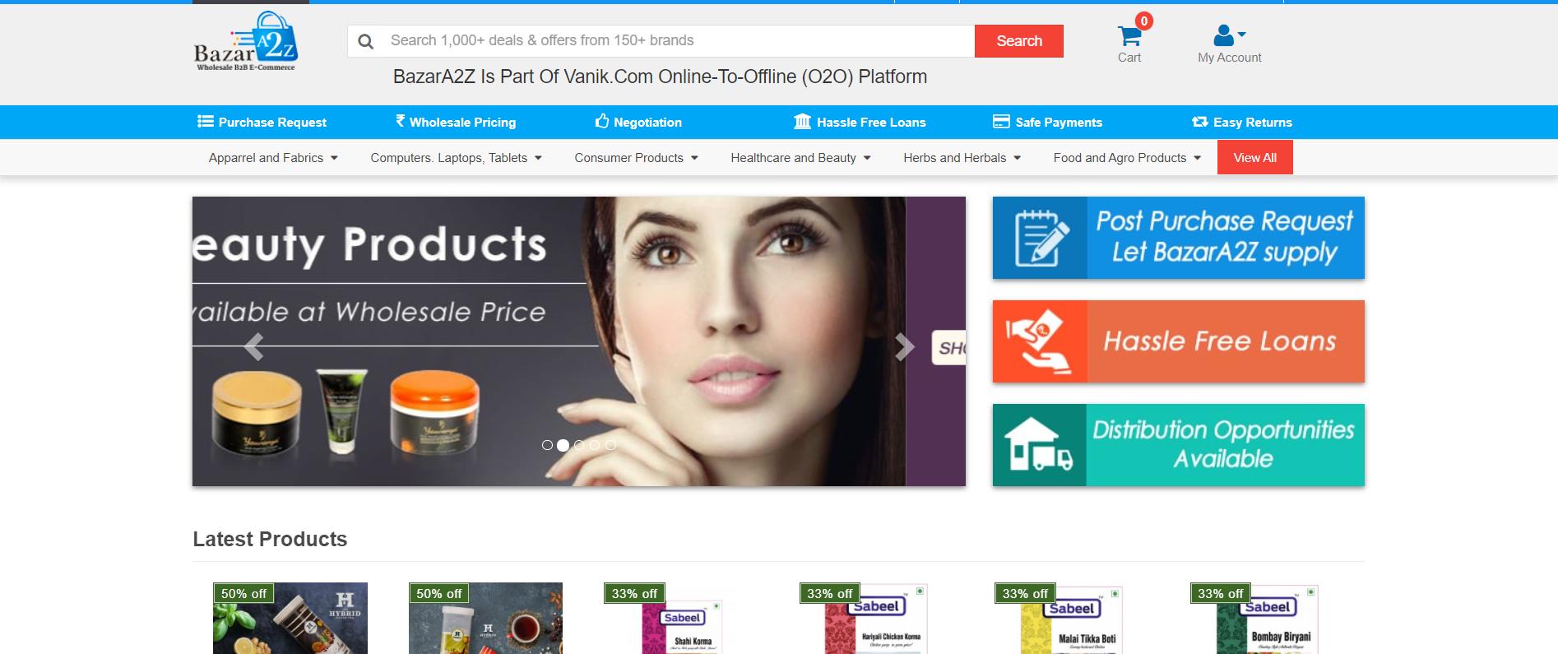Click the red Search button
Screen dimensions: 1558x654
tap(1019, 41)
